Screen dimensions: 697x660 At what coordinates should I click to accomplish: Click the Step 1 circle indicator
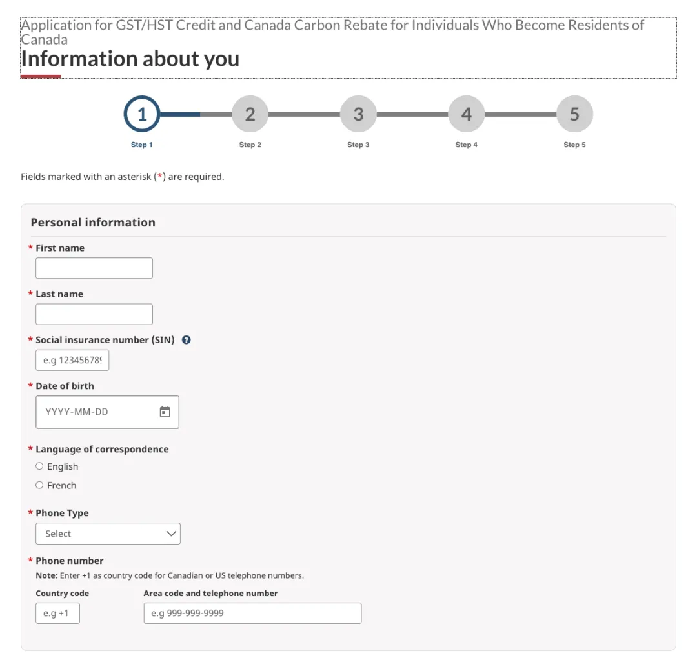[x=142, y=114]
